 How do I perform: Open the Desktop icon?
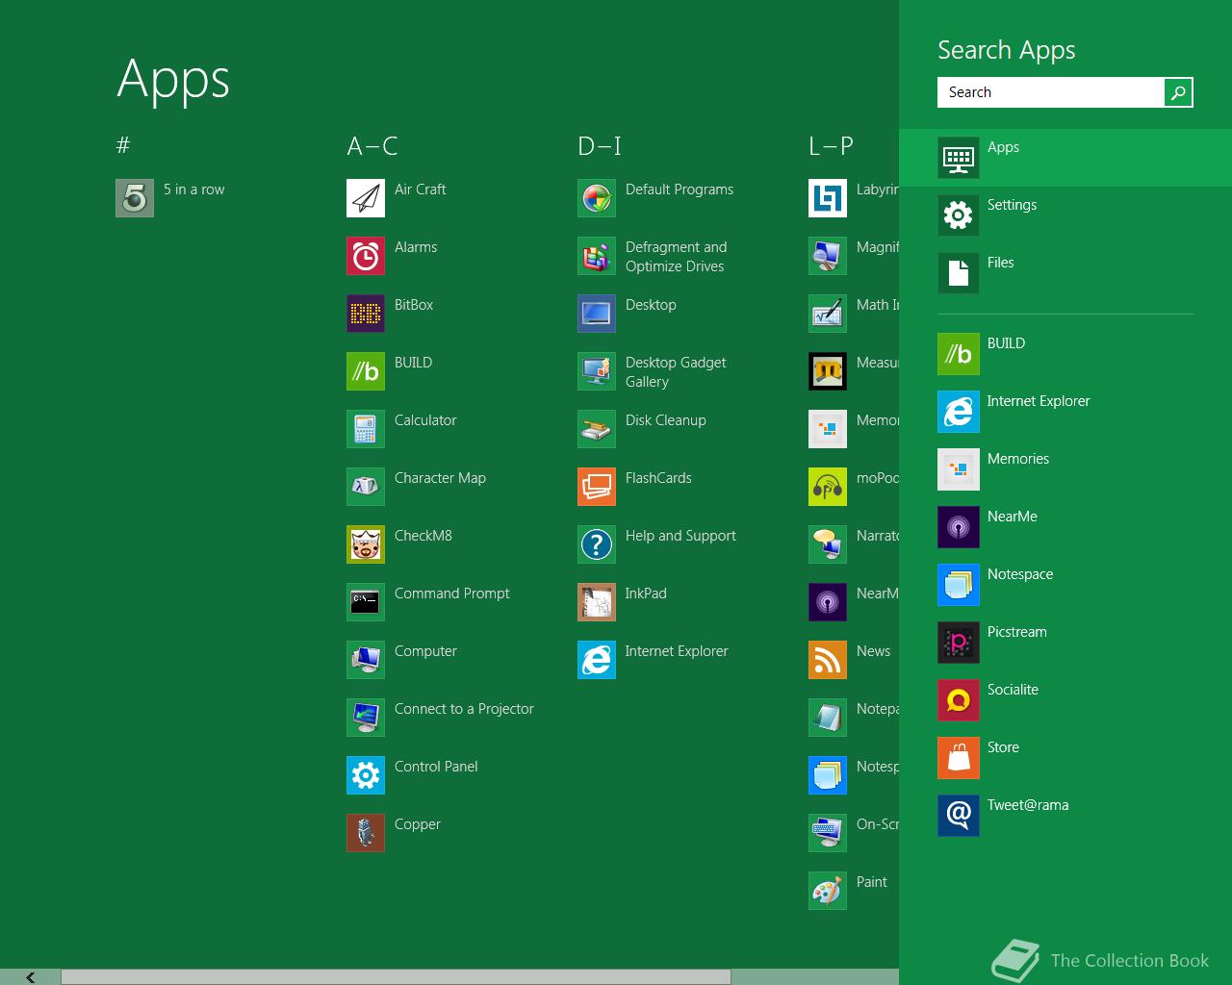(x=597, y=314)
